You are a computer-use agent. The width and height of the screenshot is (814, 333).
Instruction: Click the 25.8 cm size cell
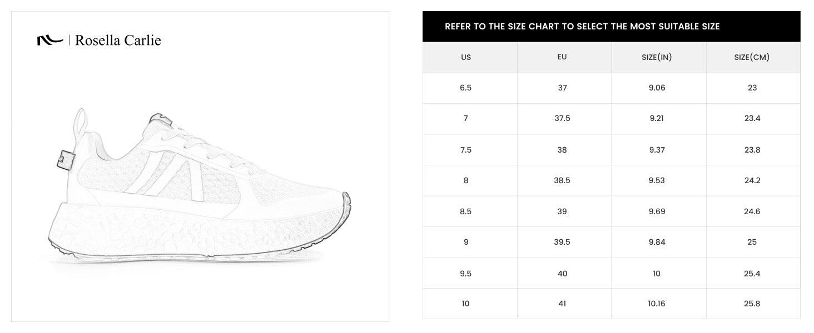[x=753, y=304]
